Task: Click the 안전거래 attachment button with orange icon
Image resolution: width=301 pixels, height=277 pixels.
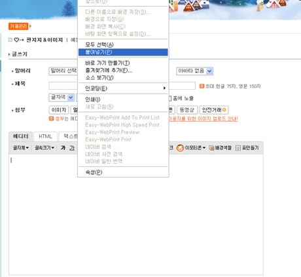Action: tap(214, 110)
